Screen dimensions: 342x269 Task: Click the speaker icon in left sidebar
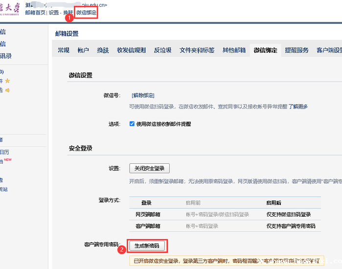pyautogui.click(x=8, y=90)
